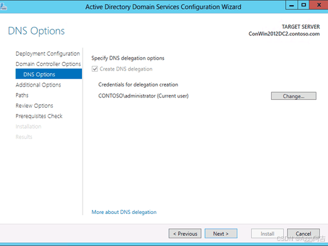This screenshot has height=246, width=328.
Task: Click the disabled Installation step
Action: pos(28,126)
